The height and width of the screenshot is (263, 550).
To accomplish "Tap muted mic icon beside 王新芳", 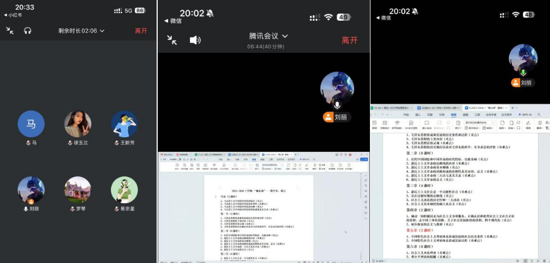I will click(x=116, y=143).
